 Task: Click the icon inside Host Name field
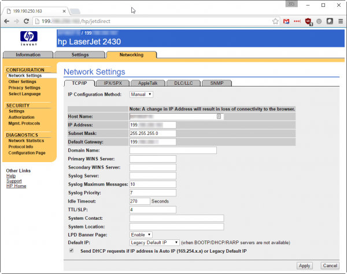tap(219, 117)
